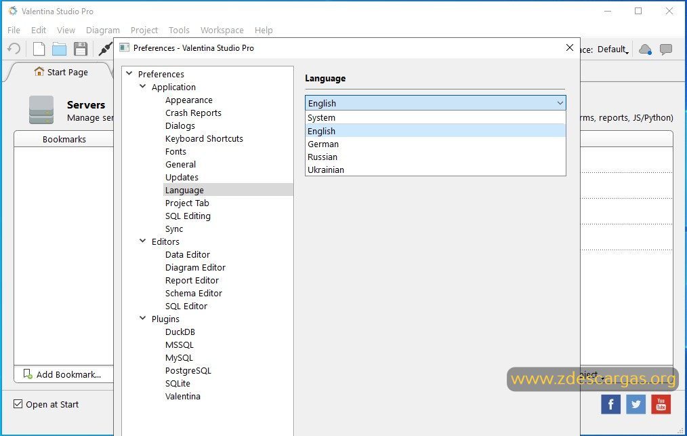The width and height of the screenshot is (687, 436).
Task: Select General in preferences tree
Action: (180, 164)
